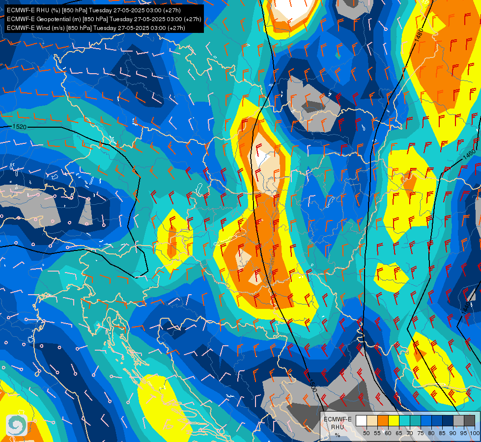481x442 pixels.
Task: Click the swirl logo icon at bottom left
Action: click(x=16, y=425)
